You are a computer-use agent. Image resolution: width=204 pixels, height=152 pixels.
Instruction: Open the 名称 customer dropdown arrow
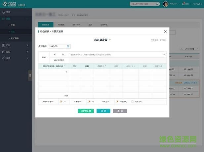click(x=164, y=54)
